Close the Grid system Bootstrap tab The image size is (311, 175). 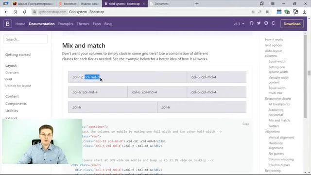144,4
